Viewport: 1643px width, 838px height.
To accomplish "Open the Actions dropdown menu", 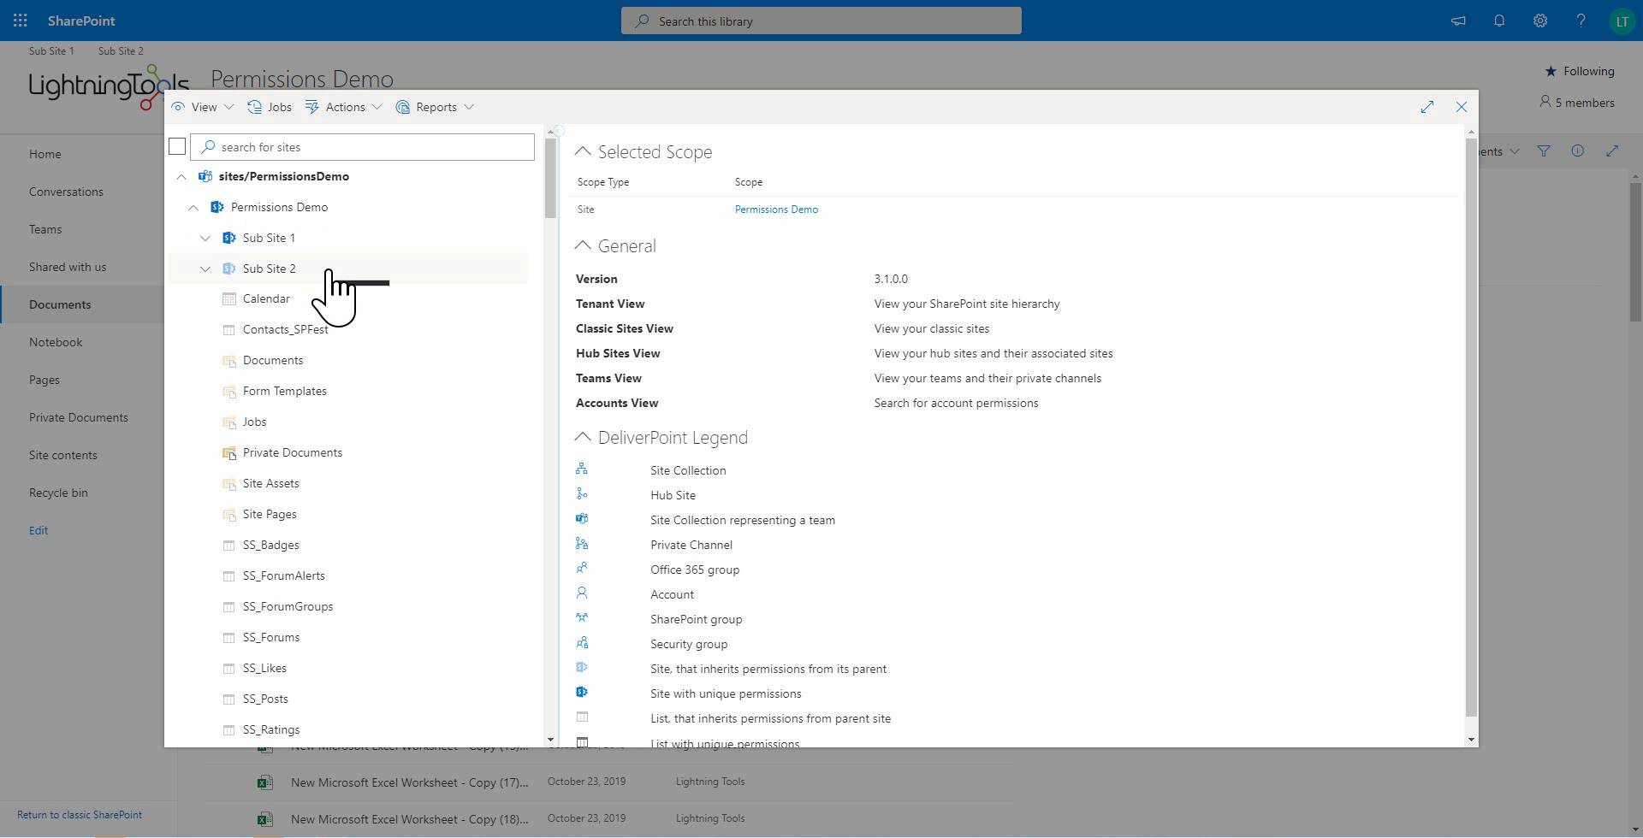I will pyautogui.click(x=344, y=107).
